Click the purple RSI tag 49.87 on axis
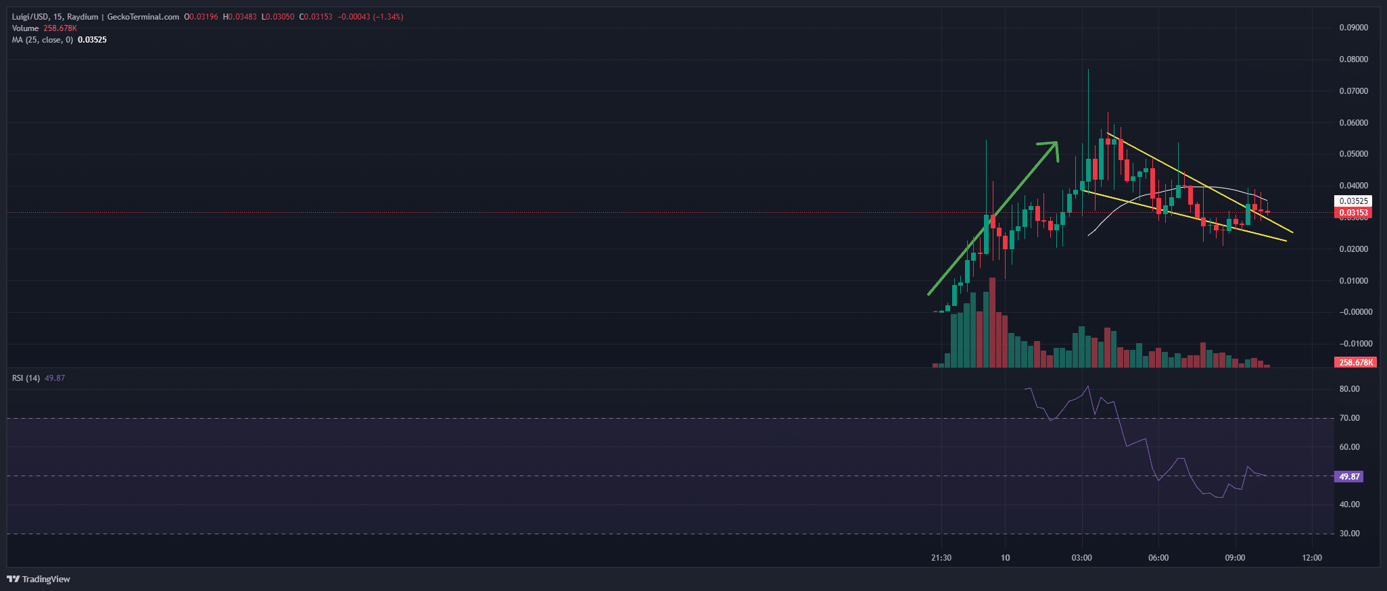This screenshot has width=1387, height=591. click(1349, 477)
